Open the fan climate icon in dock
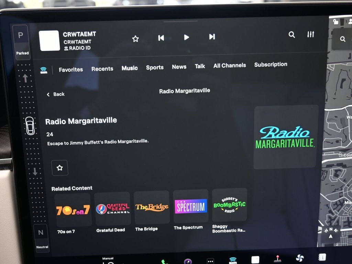352x264 pixels. click(x=300, y=258)
